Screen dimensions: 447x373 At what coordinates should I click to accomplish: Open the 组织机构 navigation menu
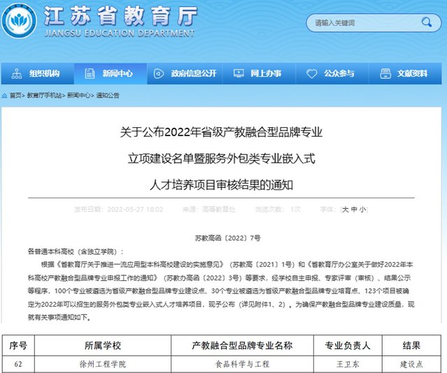[x=44, y=73]
